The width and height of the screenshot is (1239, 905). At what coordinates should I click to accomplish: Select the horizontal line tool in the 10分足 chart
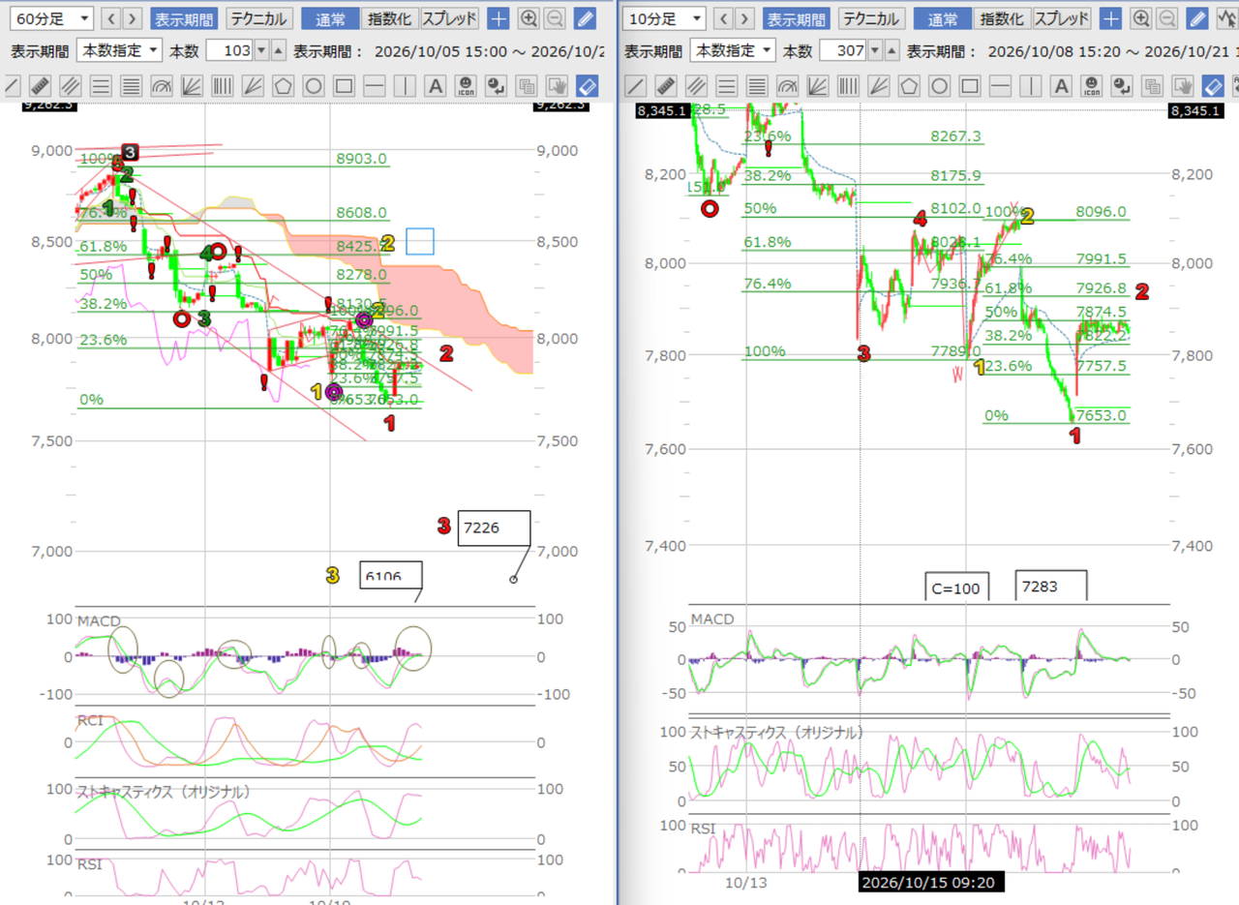(1000, 85)
